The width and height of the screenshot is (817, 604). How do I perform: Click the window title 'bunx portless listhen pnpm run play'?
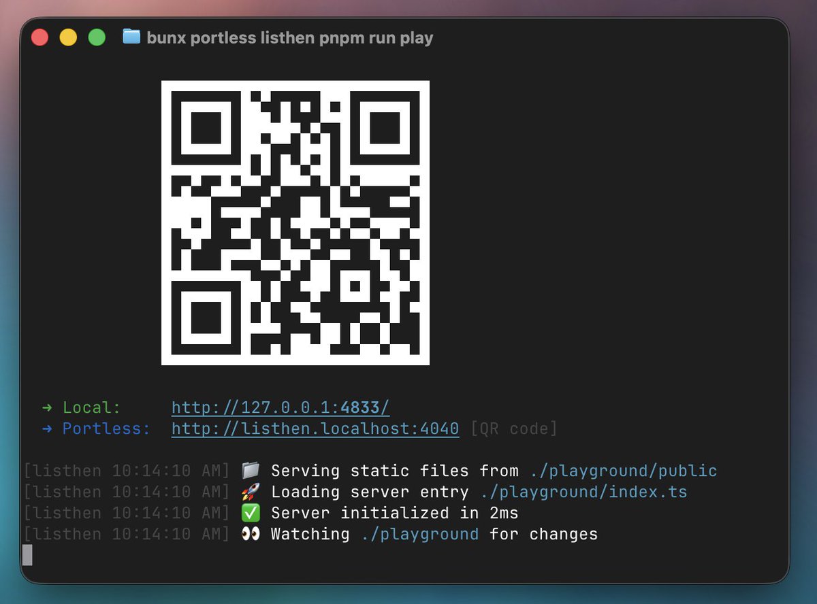pos(290,37)
